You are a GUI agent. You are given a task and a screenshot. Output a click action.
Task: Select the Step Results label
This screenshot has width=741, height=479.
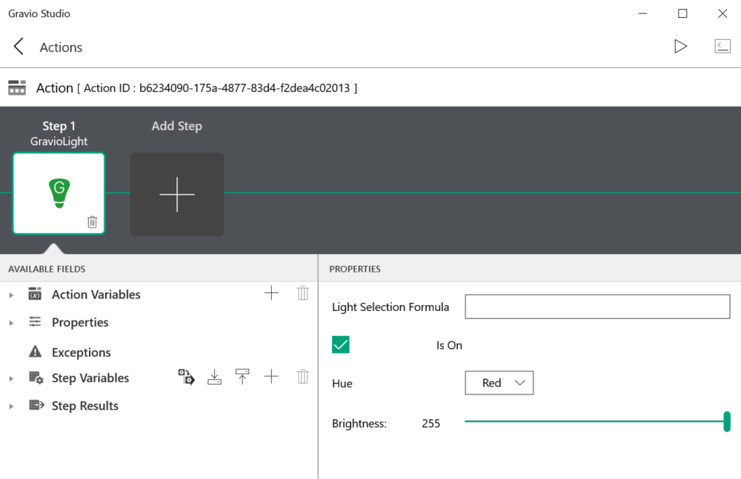pos(85,406)
